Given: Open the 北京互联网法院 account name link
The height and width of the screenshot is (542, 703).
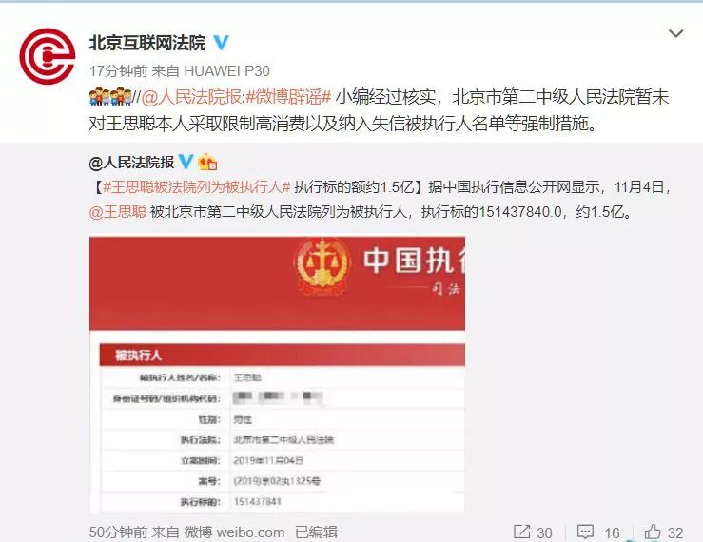Looking at the screenshot, I should click(147, 43).
